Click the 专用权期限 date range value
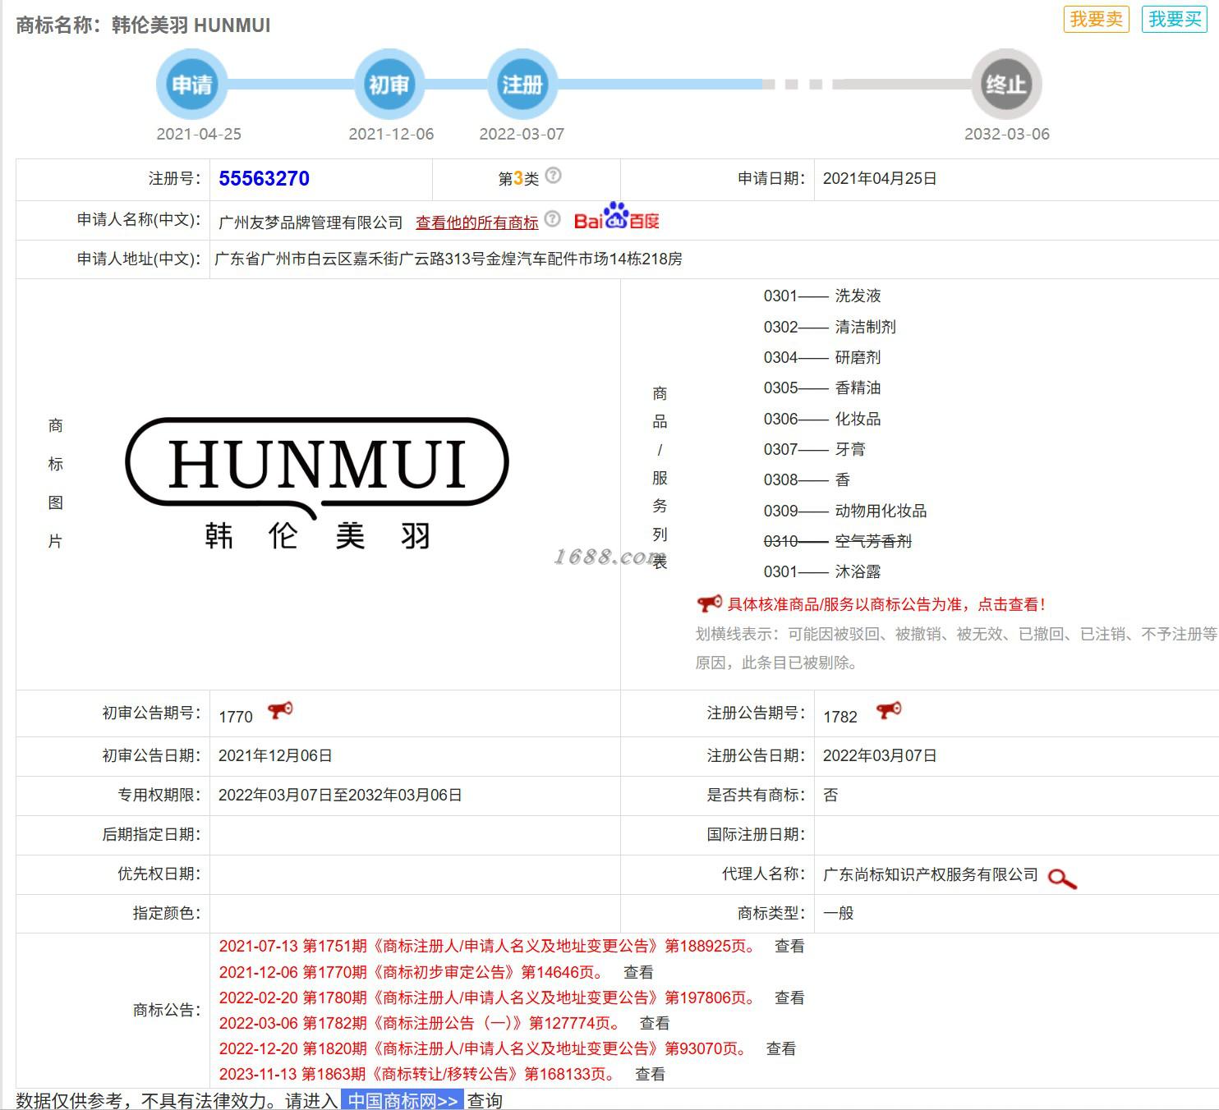The image size is (1219, 1110). [x=340, y=795]
